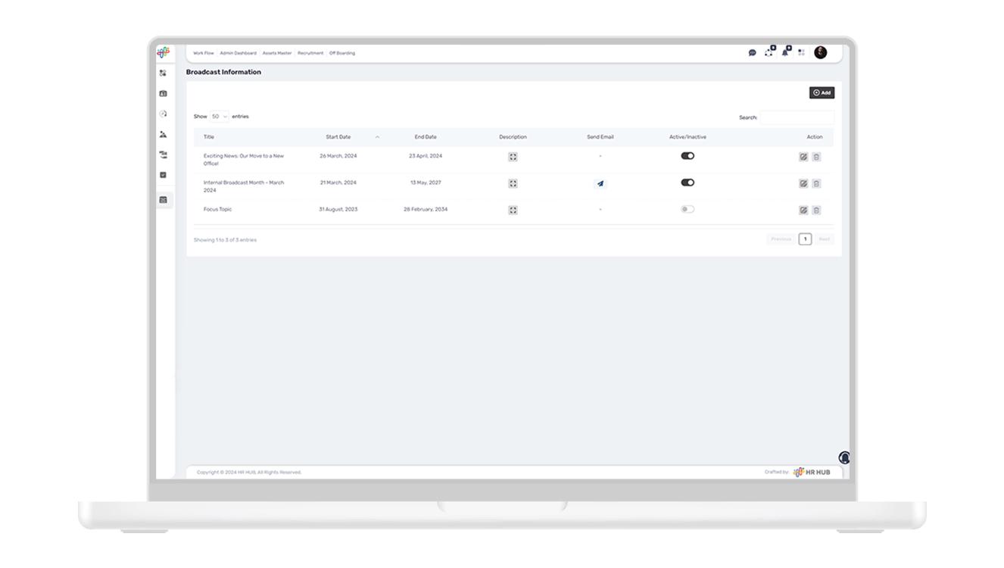The height and width of the screenshot is (568, 1004).
Task: Disable the Exciting News active toggle
Action: tap(688, 156)
